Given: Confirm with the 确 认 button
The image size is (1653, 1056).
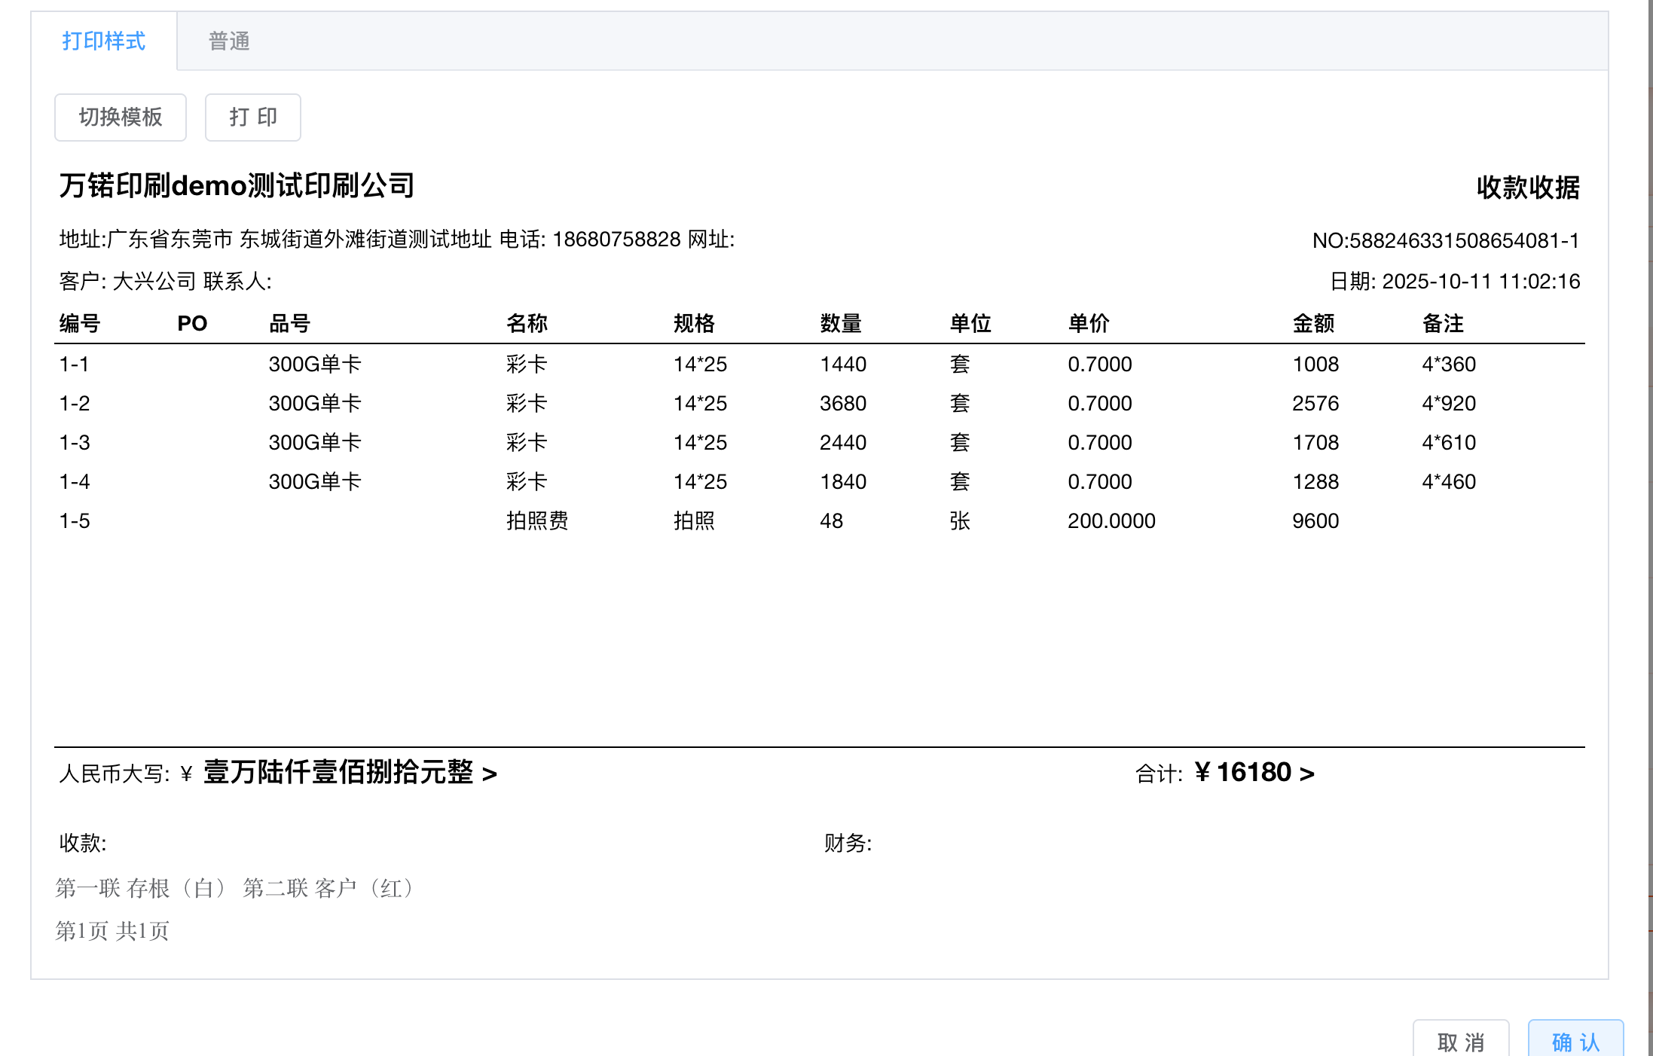Looking at the screenshot, I should click(x=1575, y=1041).
